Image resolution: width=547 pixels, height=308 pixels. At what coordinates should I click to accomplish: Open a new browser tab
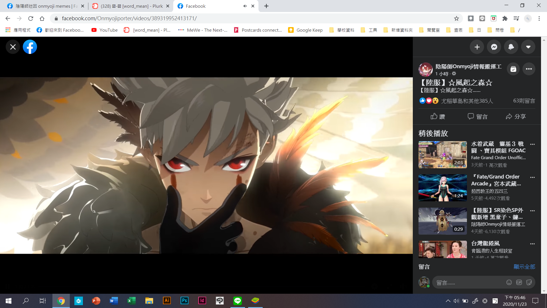266,6
